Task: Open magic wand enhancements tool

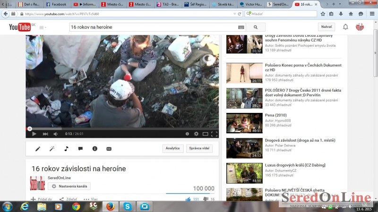Action: tap(52, 149)
